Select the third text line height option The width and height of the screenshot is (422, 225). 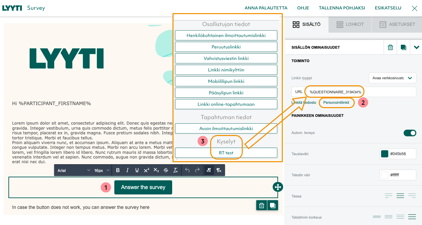point(400,217)
